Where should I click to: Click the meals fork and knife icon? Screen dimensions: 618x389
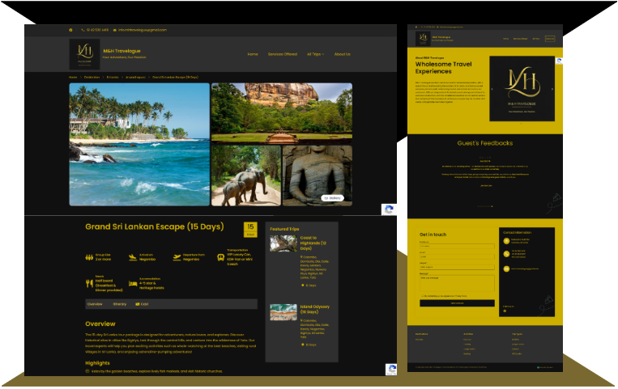click(89, 283)
